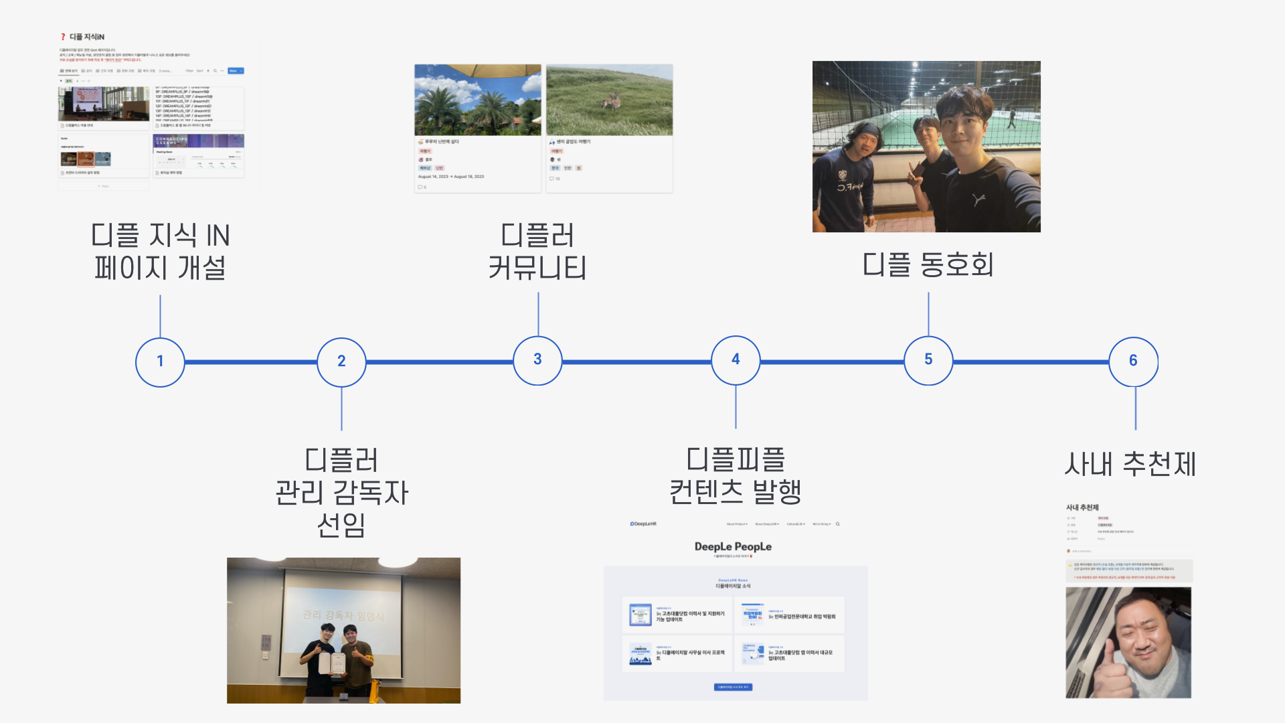Open the presentation photo card in 디플 지식iN
Image resolution: width=1285 pixels, height=723 pixels.
point(104,108)
